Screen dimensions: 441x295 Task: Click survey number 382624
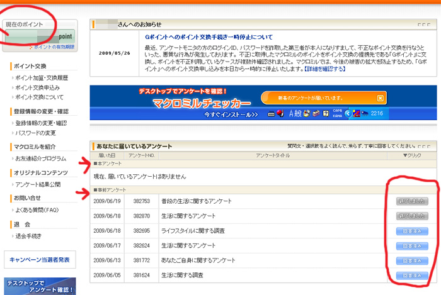[x=142, y=245]
